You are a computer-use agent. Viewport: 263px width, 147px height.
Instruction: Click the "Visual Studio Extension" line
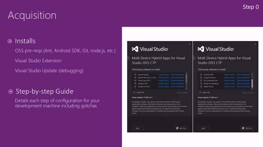pos(38,61)
